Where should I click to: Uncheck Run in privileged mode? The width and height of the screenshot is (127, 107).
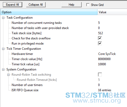(x=100, y=44)
